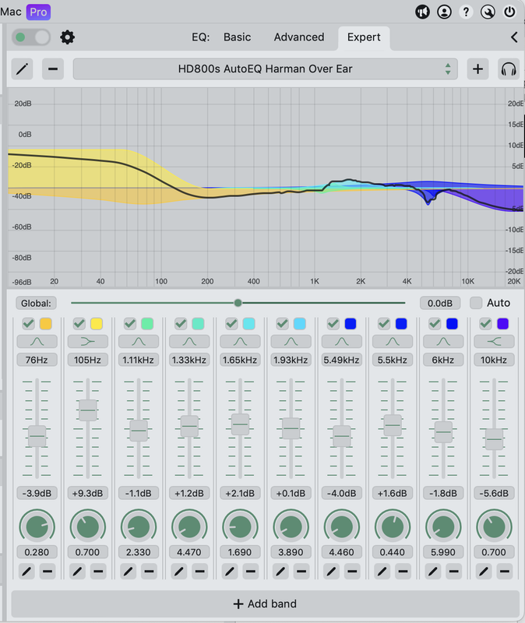Disable the 5.49kHz band checkbox
The image size is (525, 623).
333,324
